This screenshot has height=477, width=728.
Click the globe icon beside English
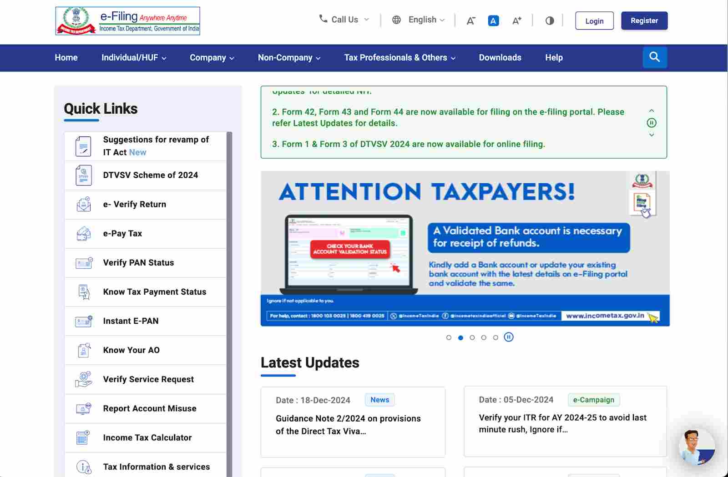coord(396,20)
